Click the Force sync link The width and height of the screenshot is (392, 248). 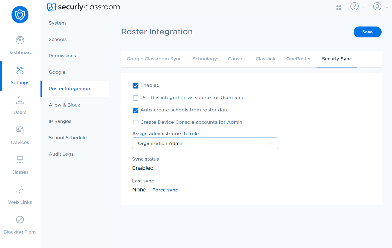pos(165,190)
